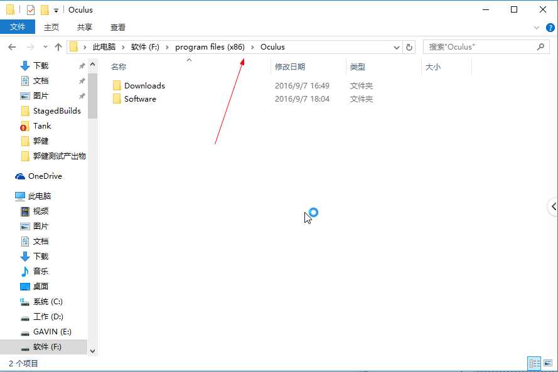Viewport: 558px width, 372px height.
Task: Switch to the 主页 tab
Action: pyautogui.click(x=51, y=27)
